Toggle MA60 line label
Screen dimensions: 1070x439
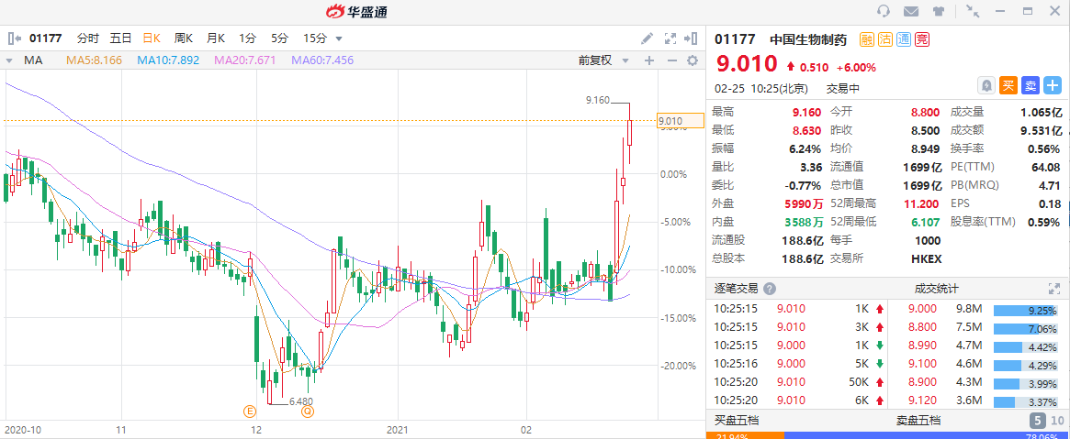[x=322, y=60]
